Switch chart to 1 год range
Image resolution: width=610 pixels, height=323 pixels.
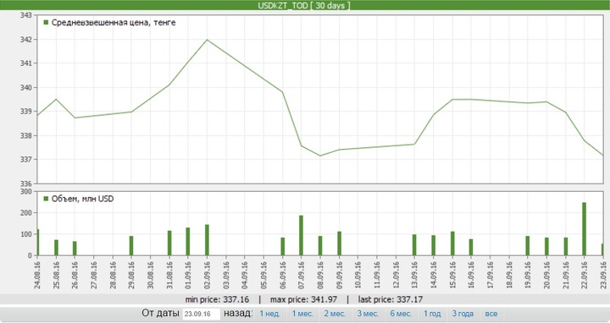point(432,314)
